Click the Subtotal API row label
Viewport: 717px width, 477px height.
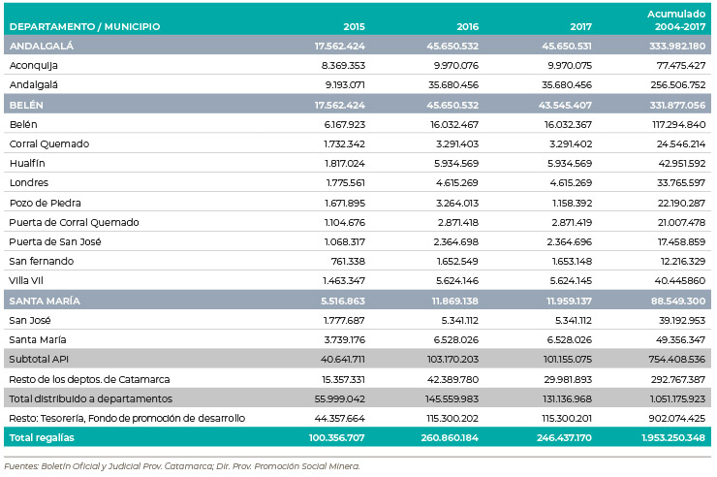pyautogui.click(x=39, y=359)
